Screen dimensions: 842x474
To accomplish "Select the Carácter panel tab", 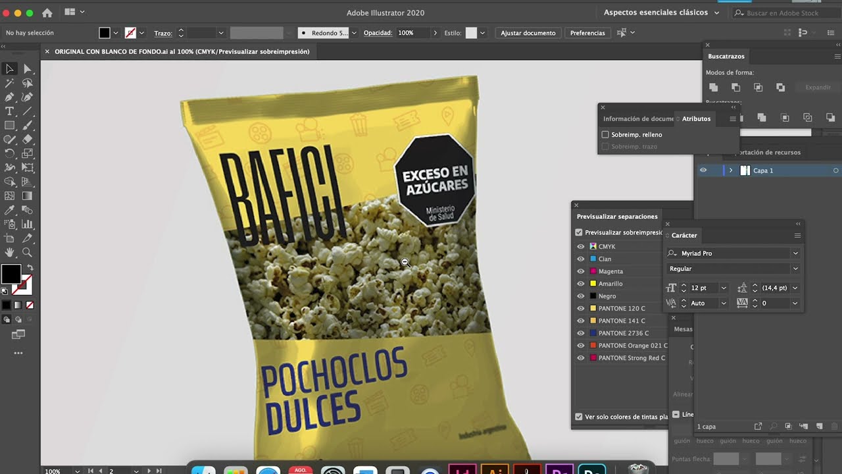I will 684,236.
